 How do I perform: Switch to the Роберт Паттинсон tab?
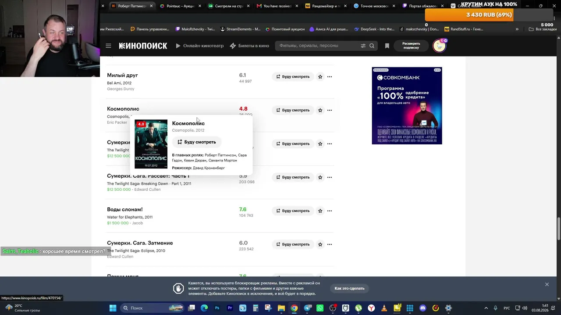(x=132, y=6)
